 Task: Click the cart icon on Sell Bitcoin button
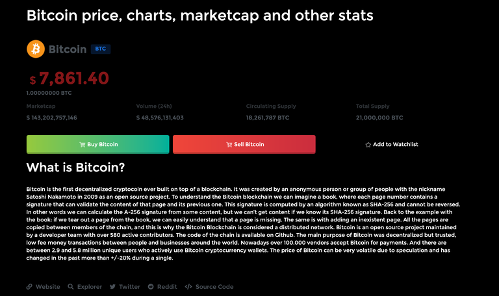click(x=229, y=145)
